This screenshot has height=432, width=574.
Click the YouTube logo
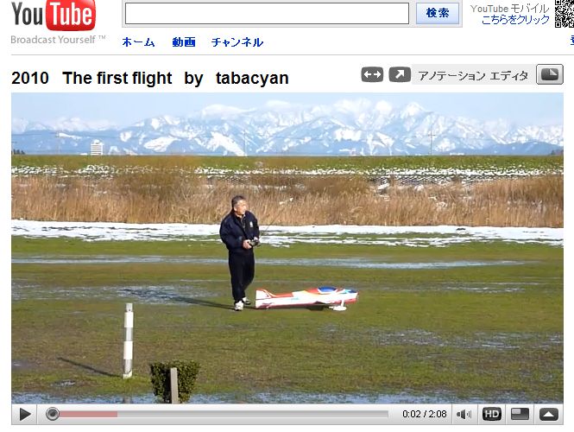coord(54,15)
